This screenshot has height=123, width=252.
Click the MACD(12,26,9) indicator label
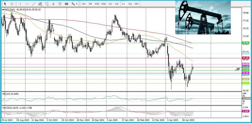click(x=17, y=108)
